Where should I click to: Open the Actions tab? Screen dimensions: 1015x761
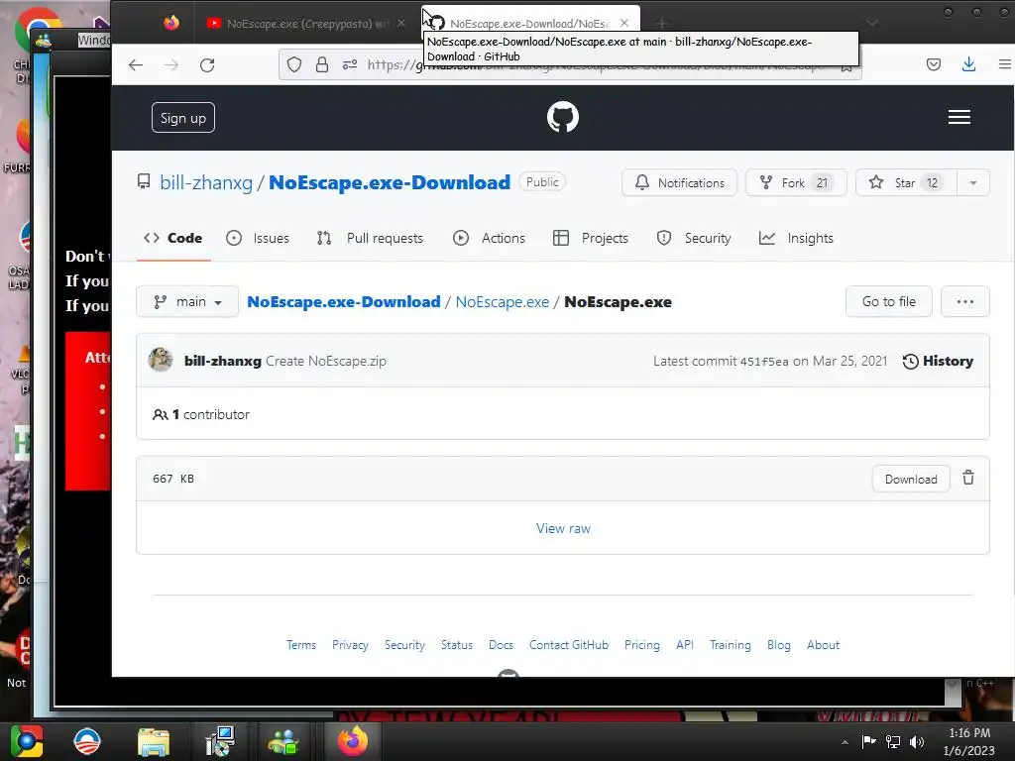(489, 238)
